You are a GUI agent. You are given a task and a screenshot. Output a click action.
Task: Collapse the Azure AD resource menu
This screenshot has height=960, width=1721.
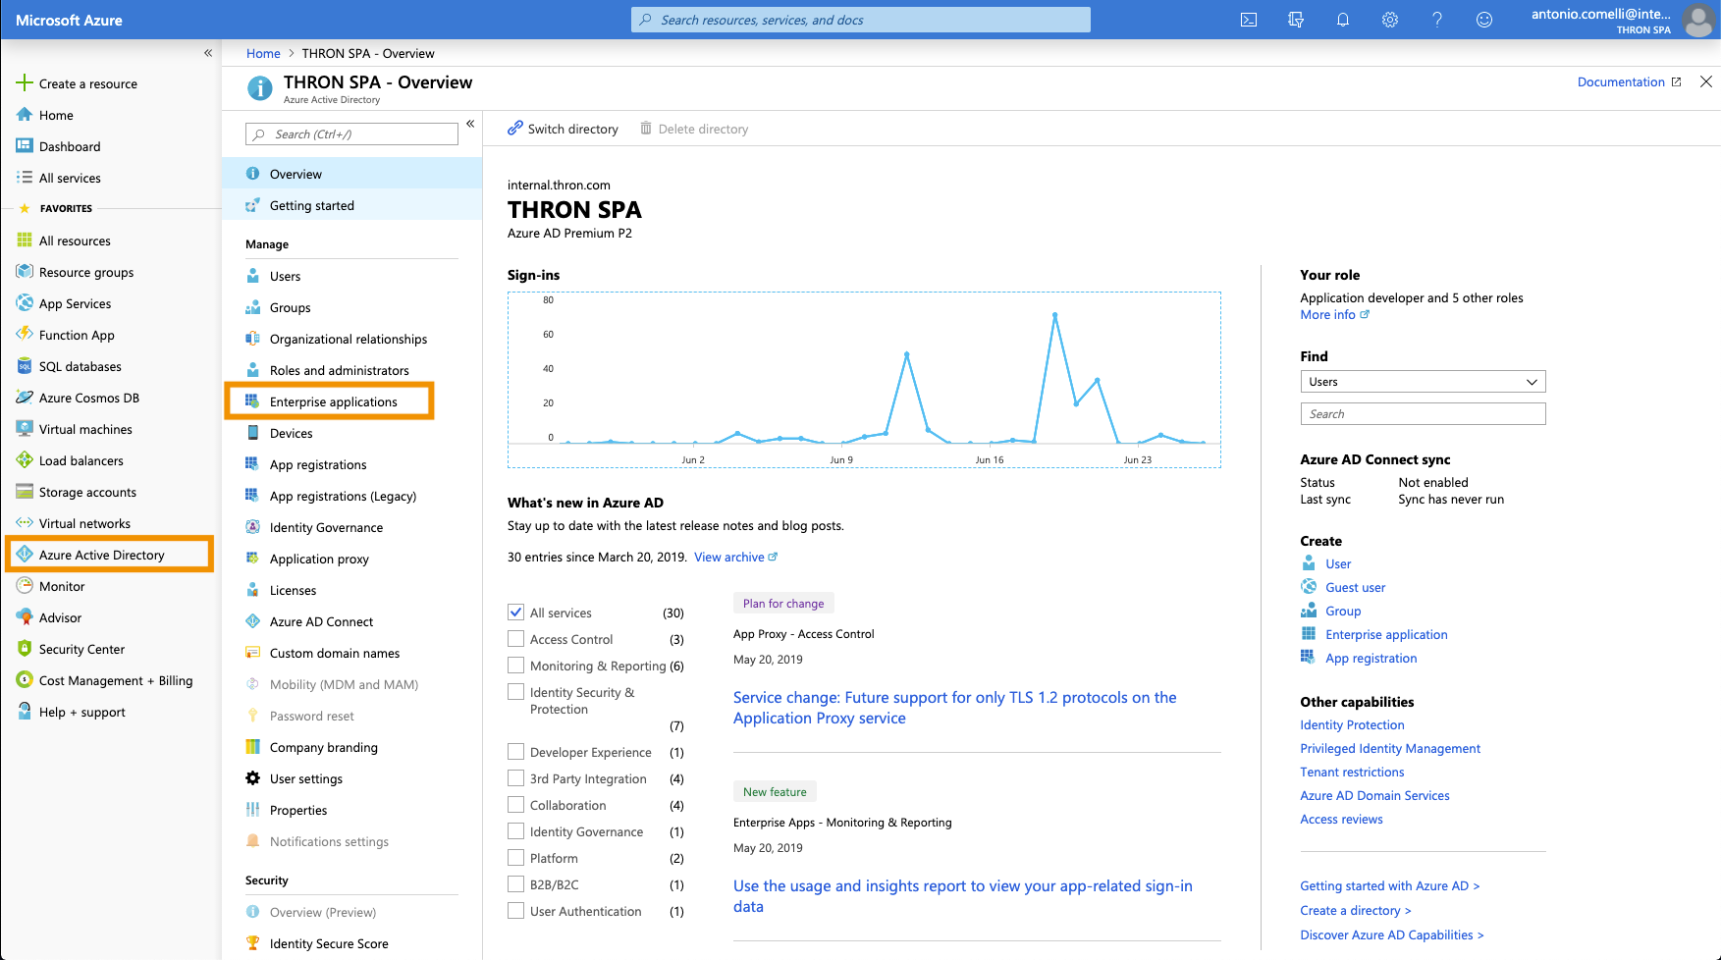pyautogui.click(x=470, y=124)
